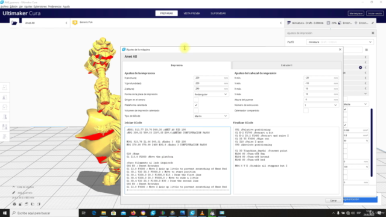The image size is (386, 217).
Task: Open file using the folder icon
Action: click(x=14, y=23)
